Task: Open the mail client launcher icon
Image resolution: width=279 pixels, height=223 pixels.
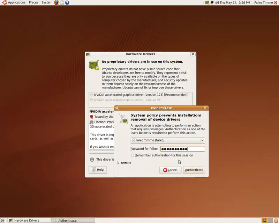Action: 62,2
